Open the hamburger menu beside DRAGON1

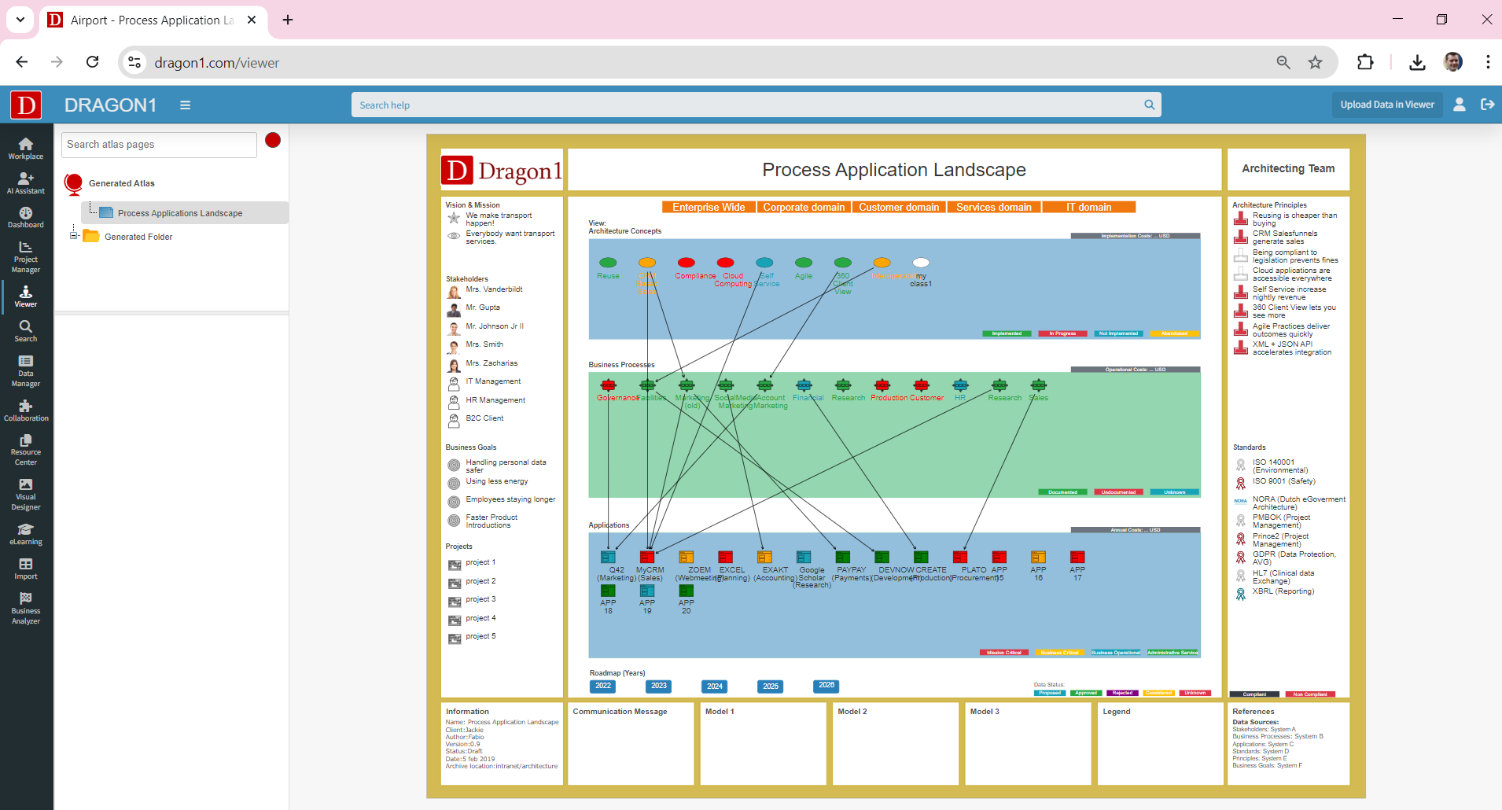coord(185,104)
